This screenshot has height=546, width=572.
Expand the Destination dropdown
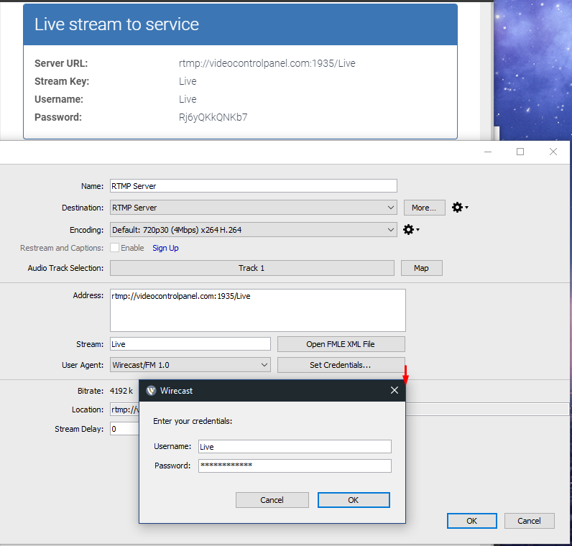(x=254, y=208)
